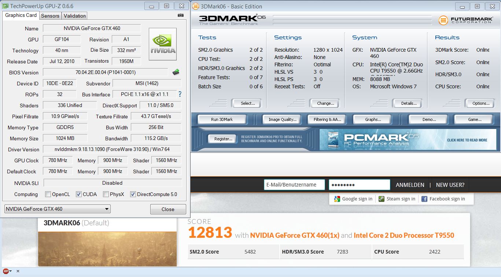Click the Resolution value 1280 x 1024
Screen dimensions: 501x277
click(x=328, y=50)
